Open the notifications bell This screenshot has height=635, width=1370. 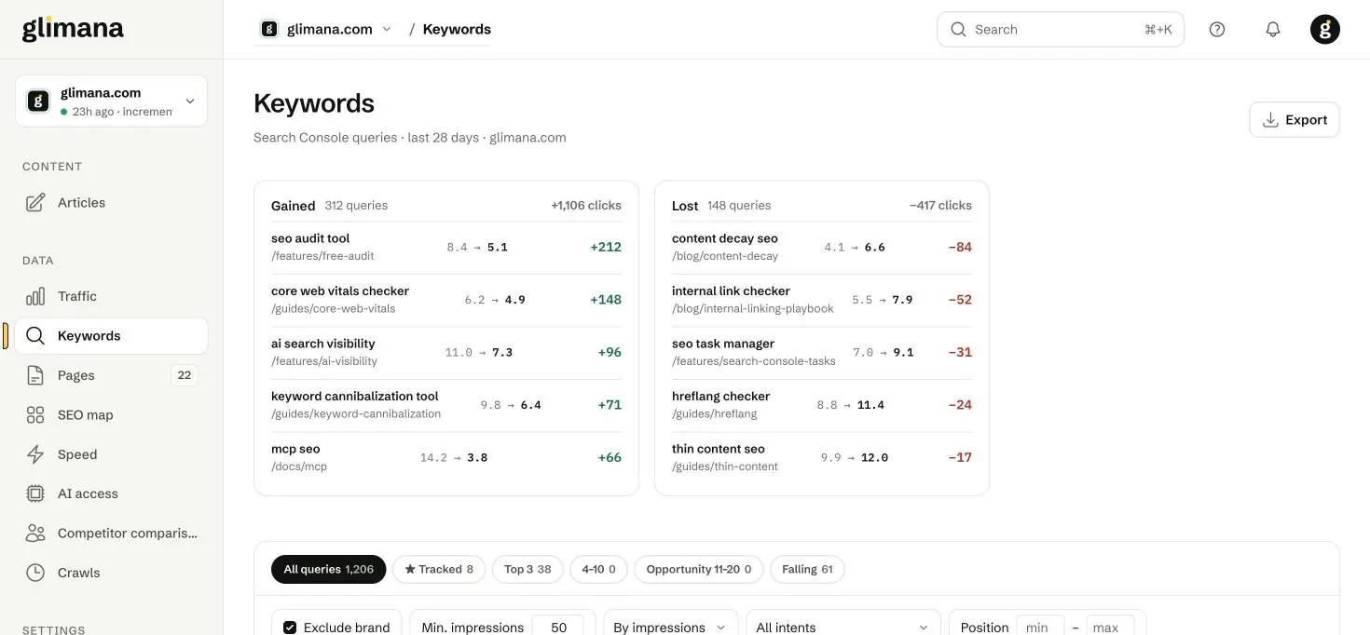pyautogui.click(x=1273, y=29)
